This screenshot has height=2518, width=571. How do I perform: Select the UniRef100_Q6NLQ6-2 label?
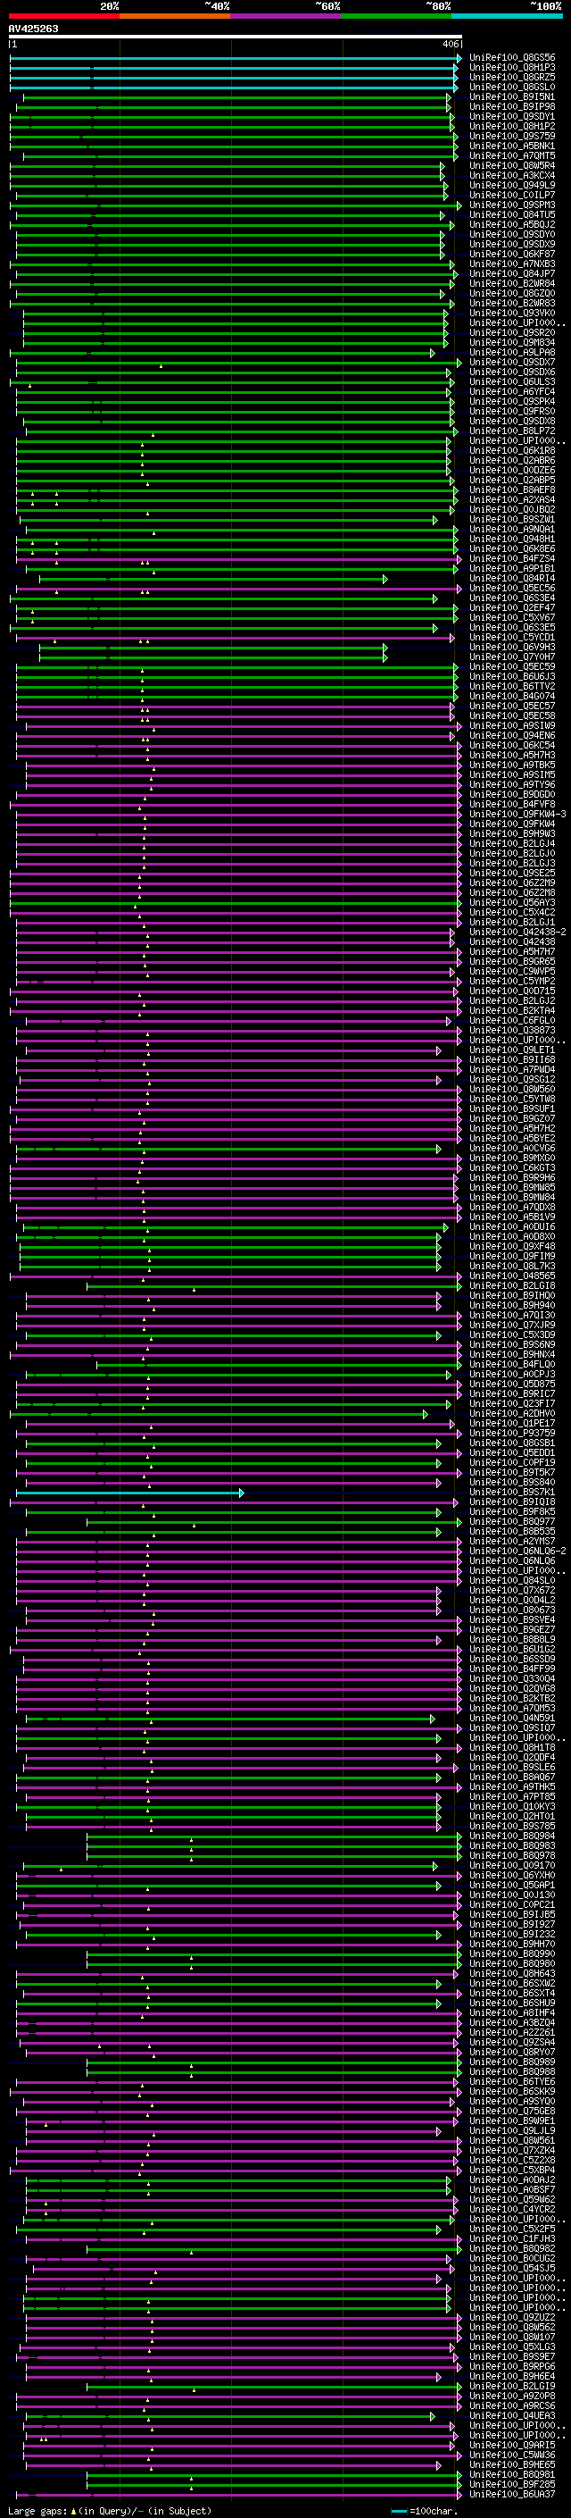517,1551
